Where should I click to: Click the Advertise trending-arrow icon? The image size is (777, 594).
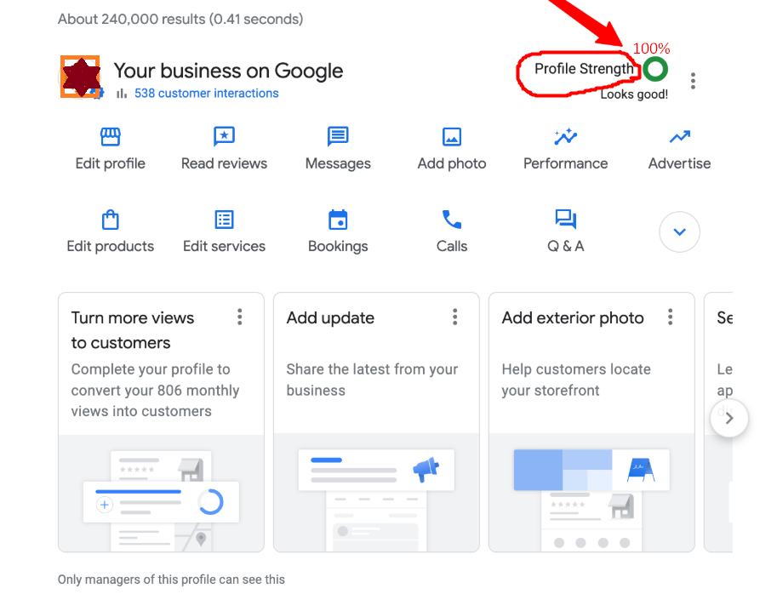(679, 136)
